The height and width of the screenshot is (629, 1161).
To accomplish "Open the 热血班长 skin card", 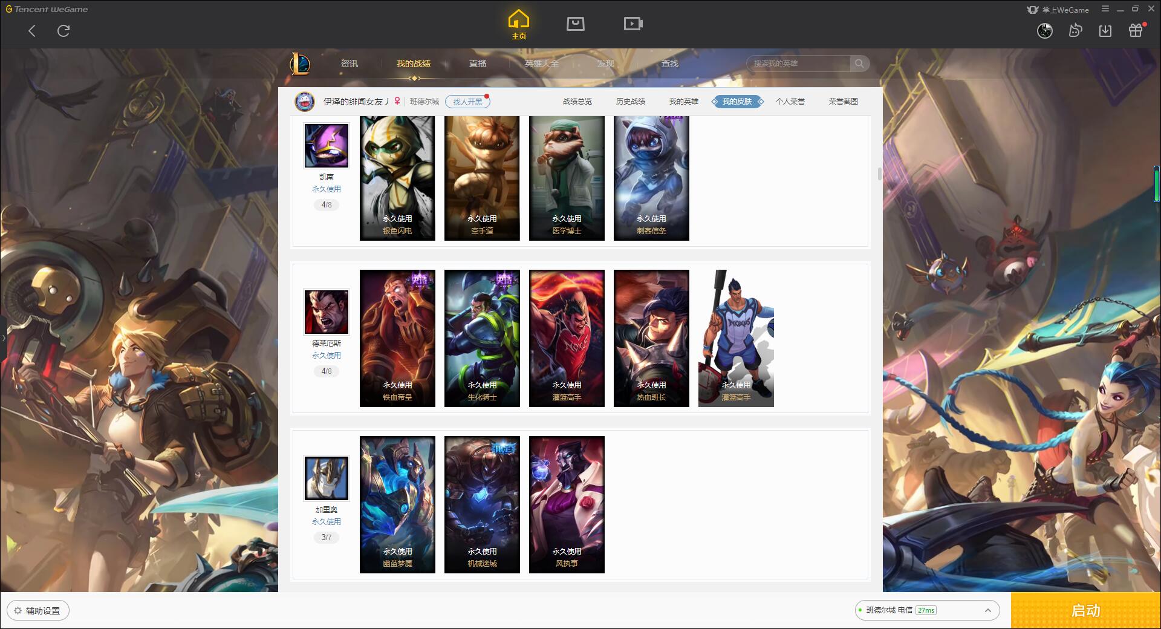I will [651, 338].
